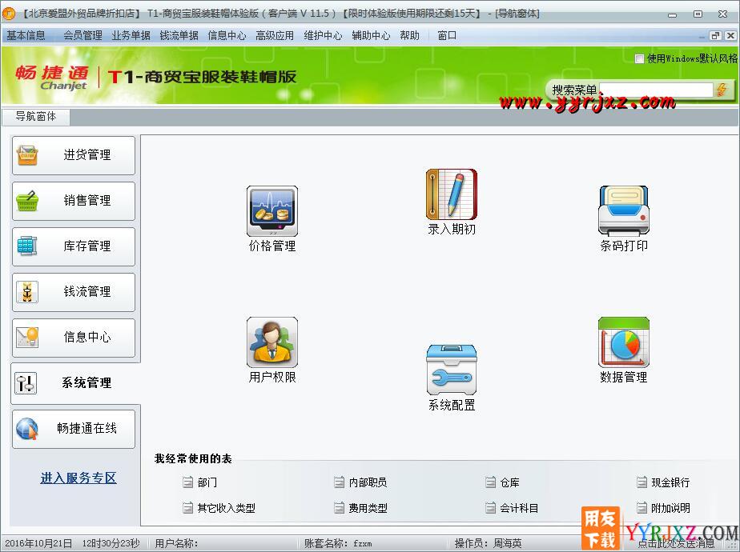This screenshot has height=552, width=740.
Task: Click the 2016年10月21日 date in status bar
Action: pos(38,543)
